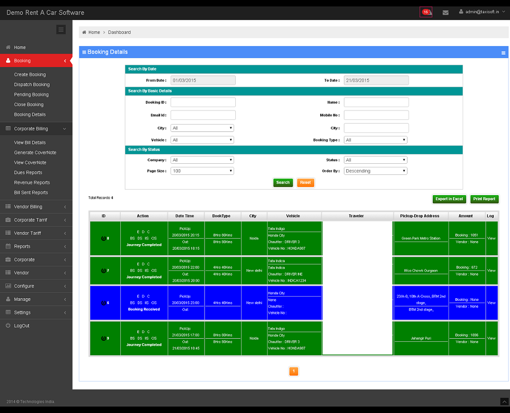The height and width of the screenshot is (413, 510).
Task: Collapse the sidebar using the hamburger icon
Action: 61,29
